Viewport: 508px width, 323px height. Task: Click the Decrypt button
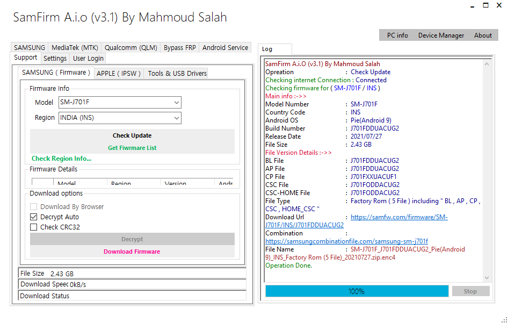click(x=132, y=239)
